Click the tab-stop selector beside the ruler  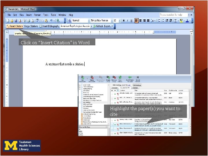[x=7, y=32]
